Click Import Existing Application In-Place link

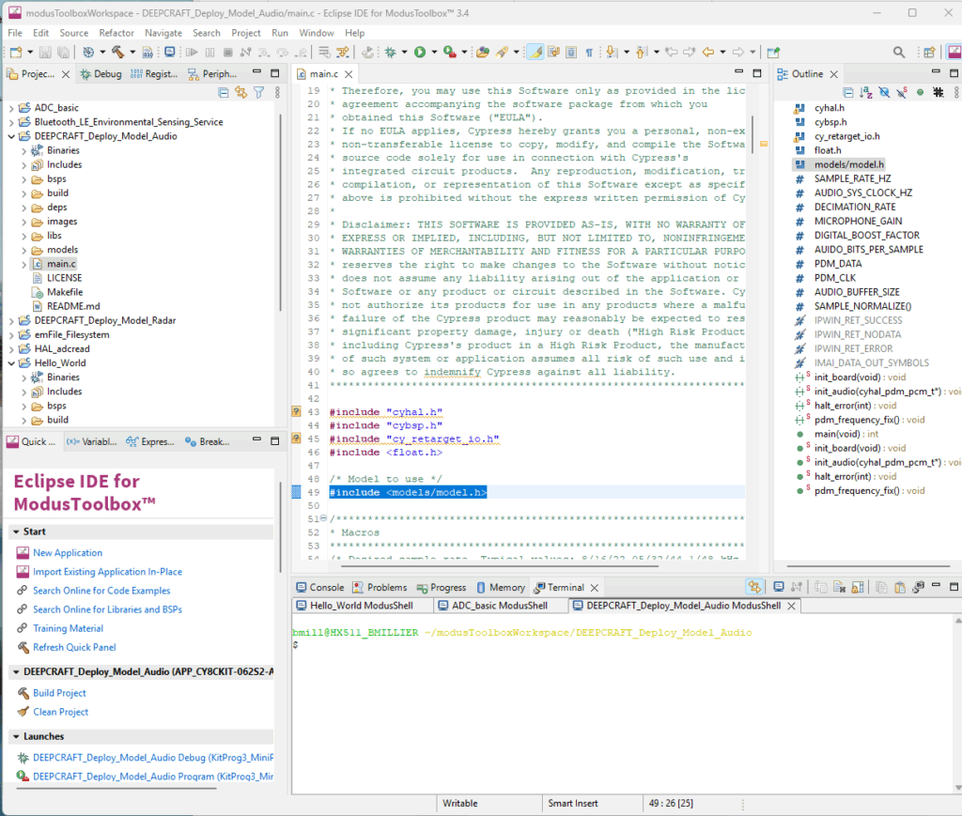107,572
